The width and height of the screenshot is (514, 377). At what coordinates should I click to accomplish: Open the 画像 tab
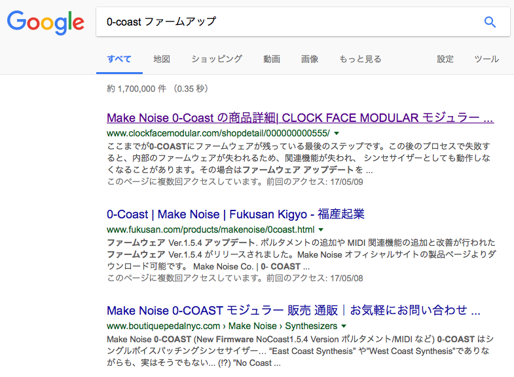point(310,59)
